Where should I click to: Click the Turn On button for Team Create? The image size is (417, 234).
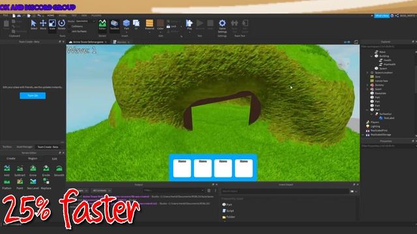pyautogui.click(x=33, y=96)
